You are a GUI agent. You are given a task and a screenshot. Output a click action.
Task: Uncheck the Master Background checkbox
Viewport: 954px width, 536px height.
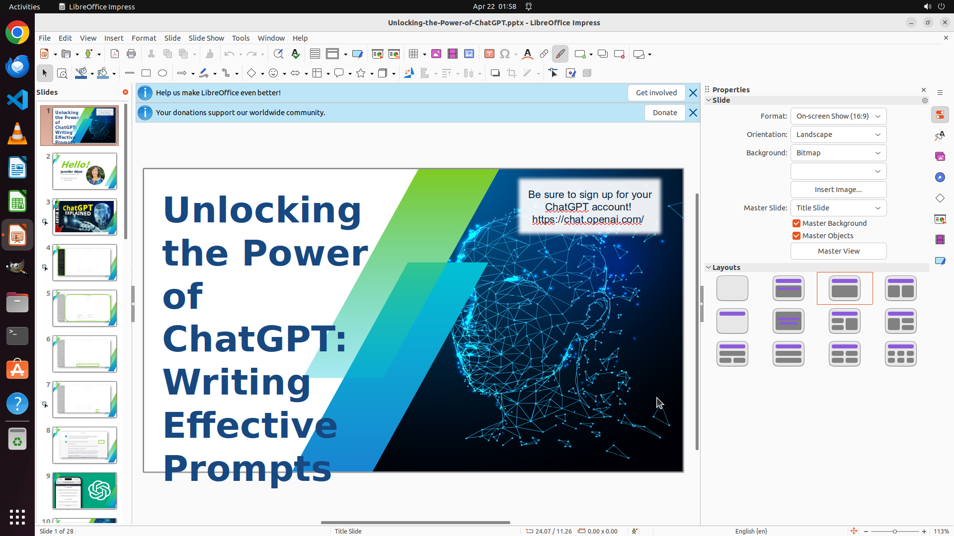pos(796,223)
